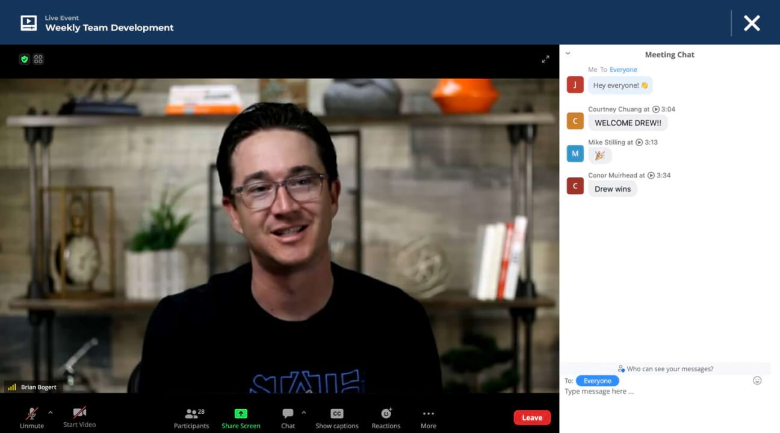780x433 pixels.
Task: Click the green Share Screen icon
Action: pyautogui.click(x=241, y=414)
